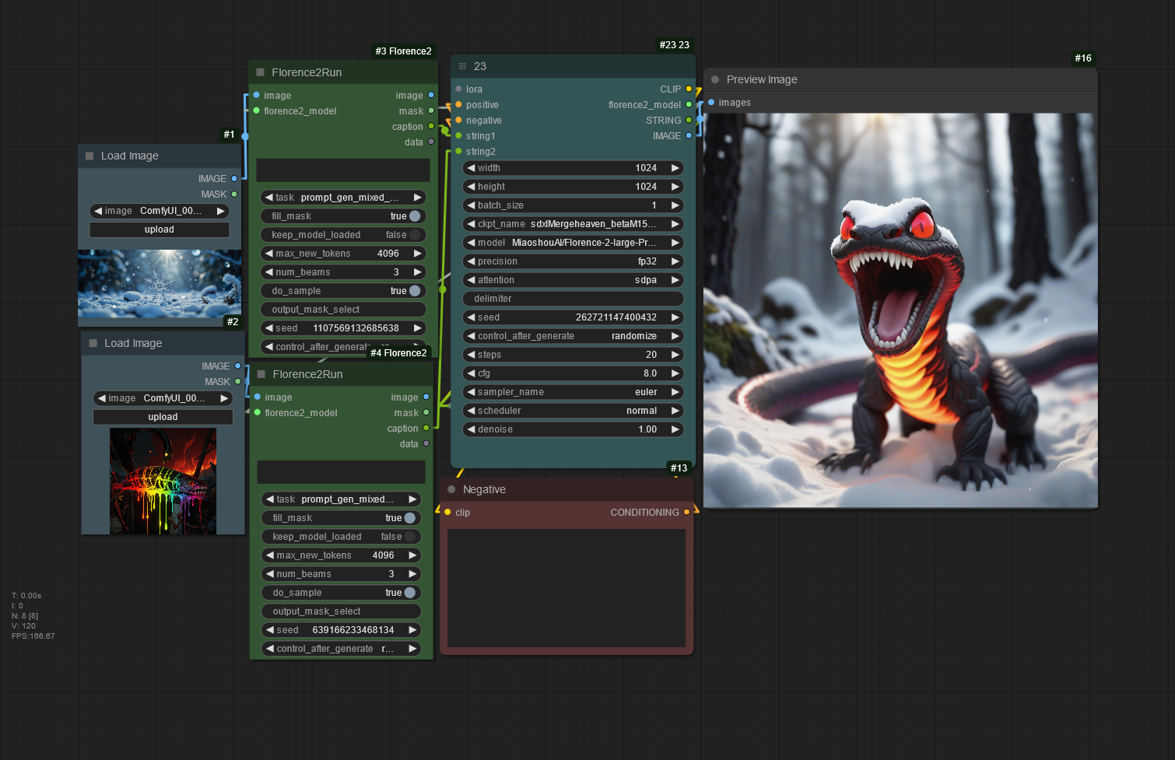
Task: Click the grid icon on node 23's title bar
Action: (x=462, y=66)
